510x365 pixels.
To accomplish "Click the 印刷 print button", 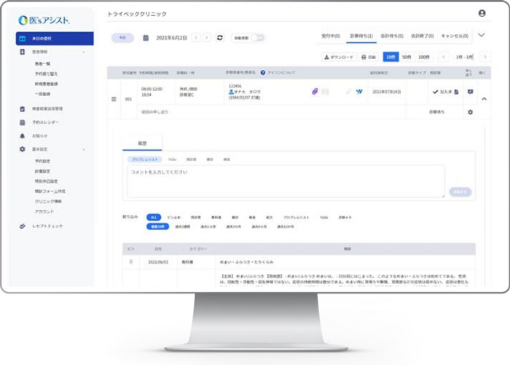I will pos(369,56).
